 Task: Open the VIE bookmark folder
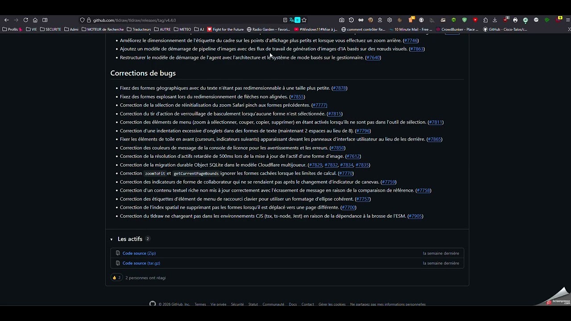click(x=32, y=29)
